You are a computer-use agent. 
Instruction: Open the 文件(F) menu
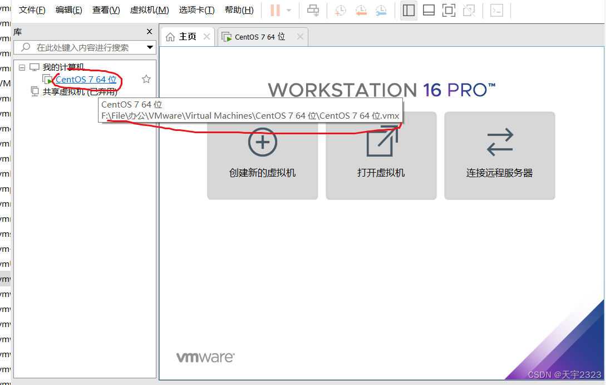point(32,10)
